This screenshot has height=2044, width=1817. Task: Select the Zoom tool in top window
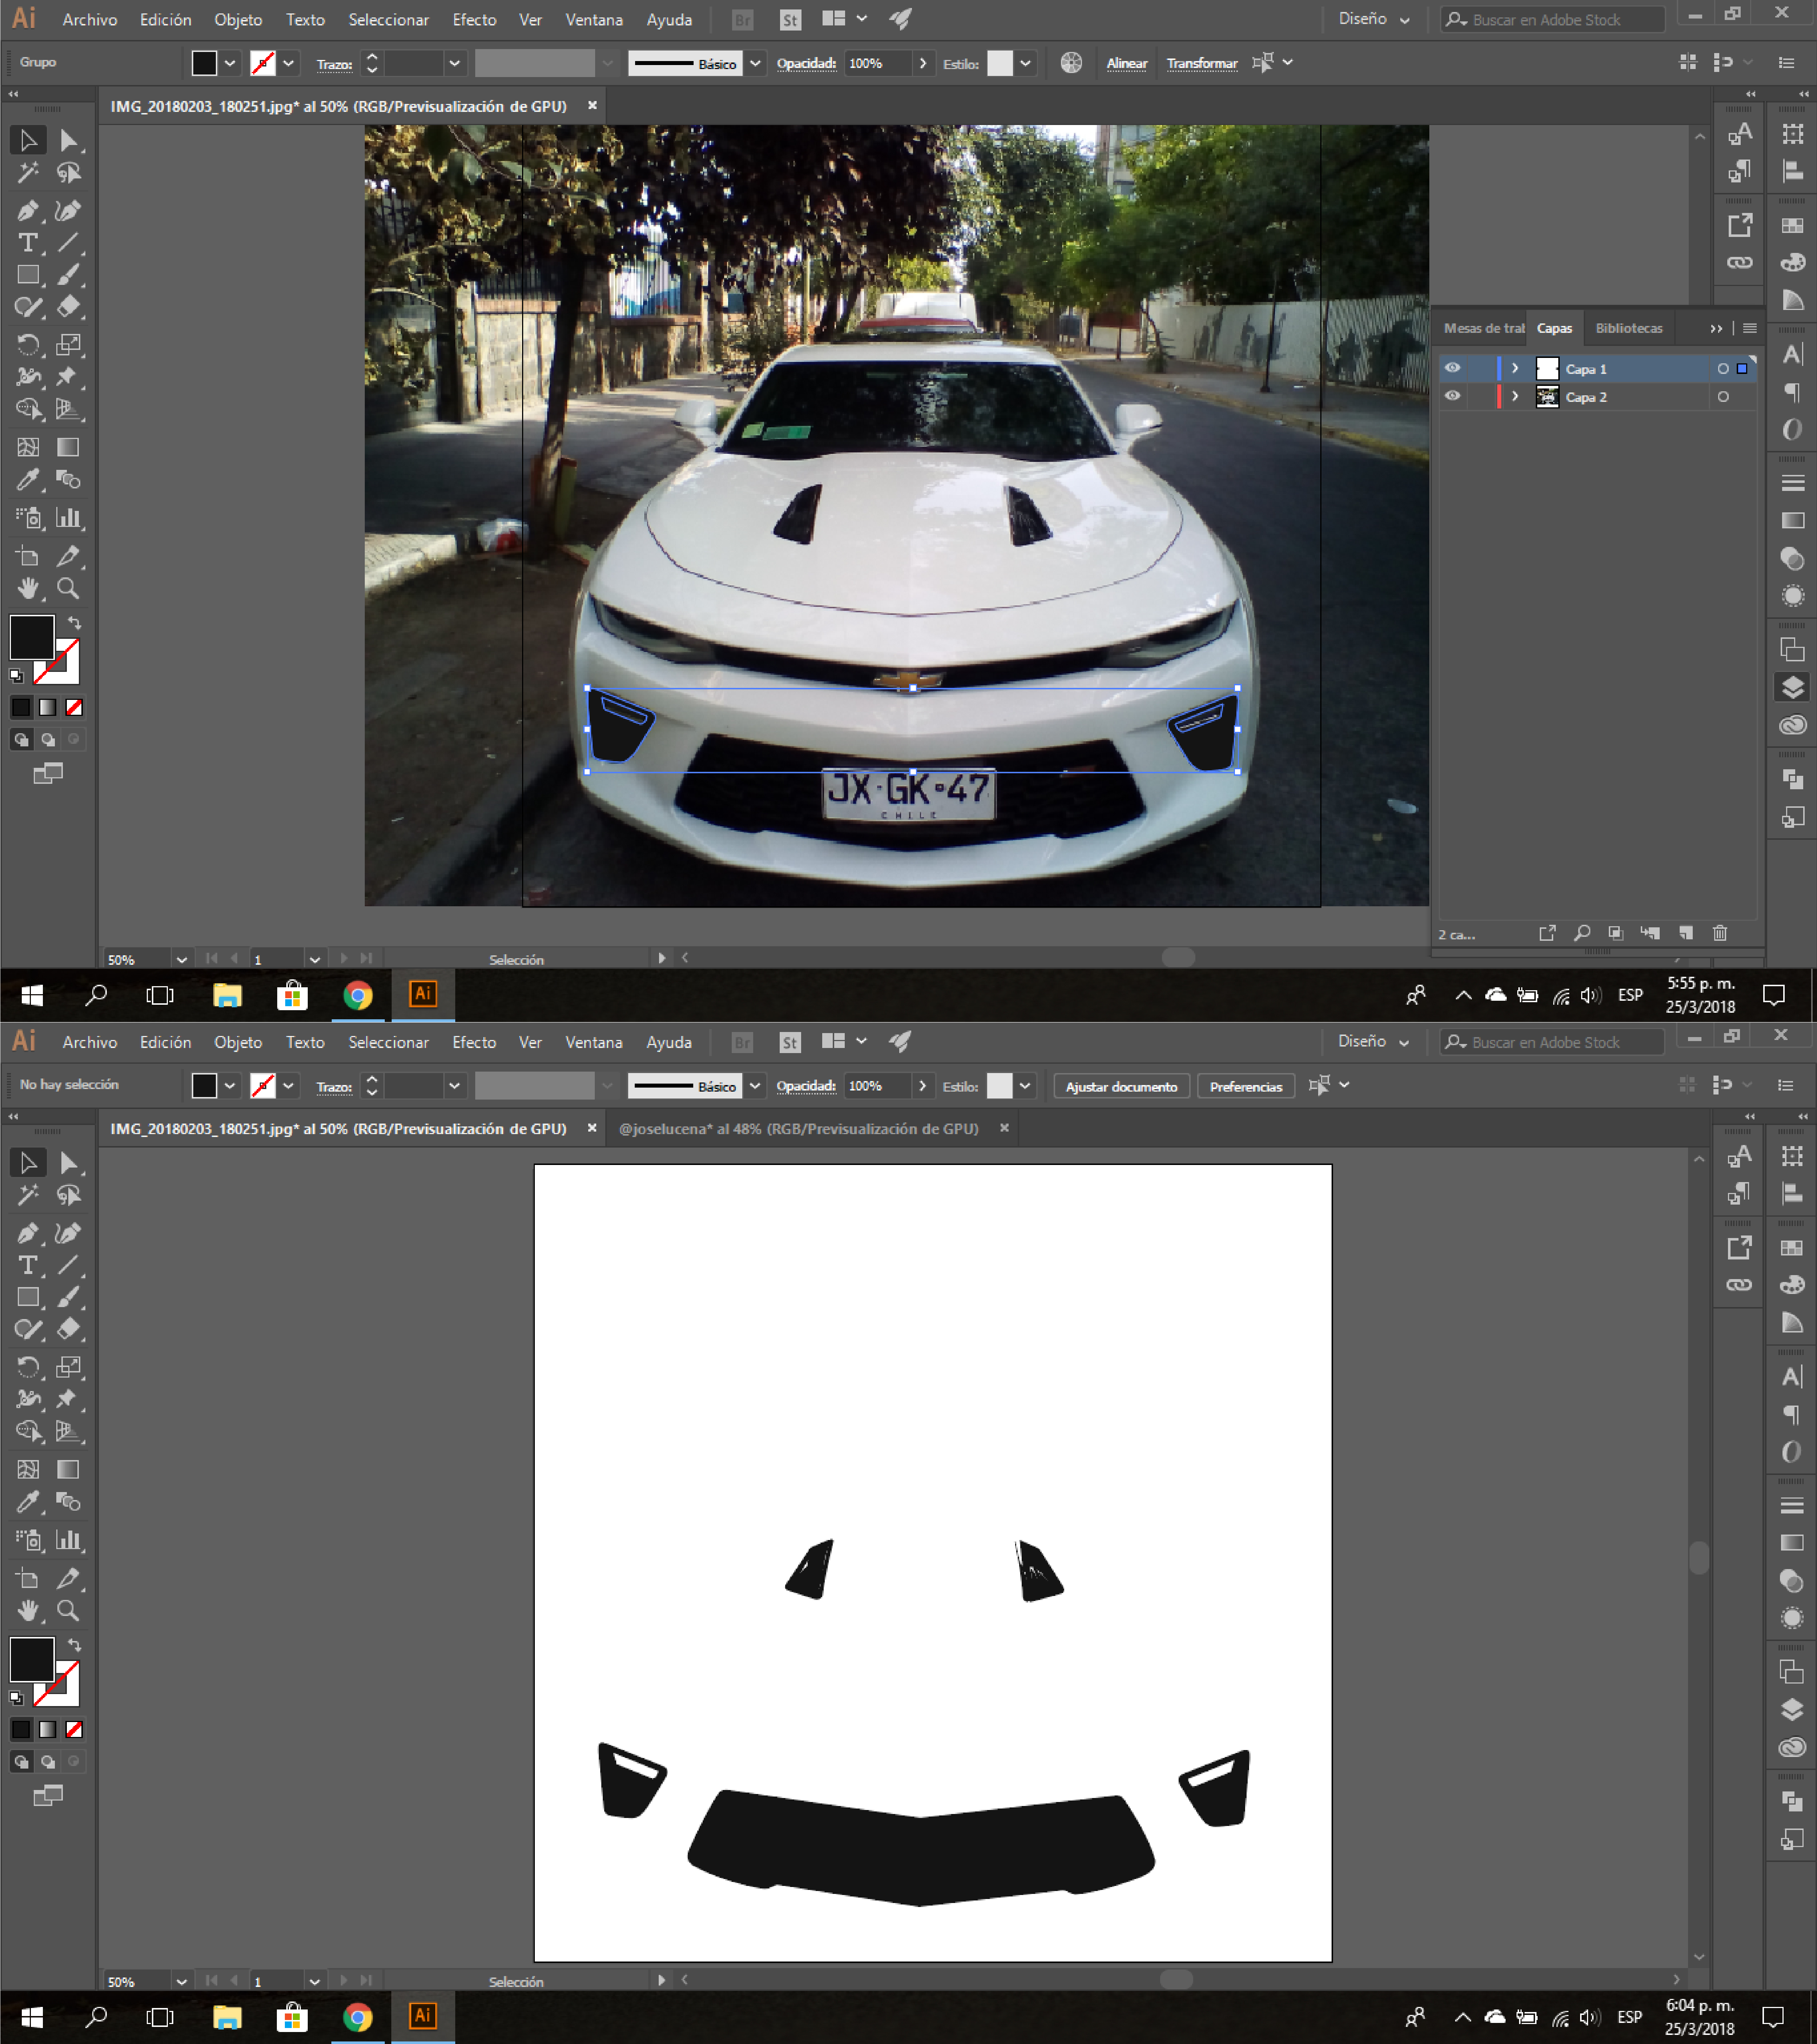pyautogui.click(x=68, y=588)
